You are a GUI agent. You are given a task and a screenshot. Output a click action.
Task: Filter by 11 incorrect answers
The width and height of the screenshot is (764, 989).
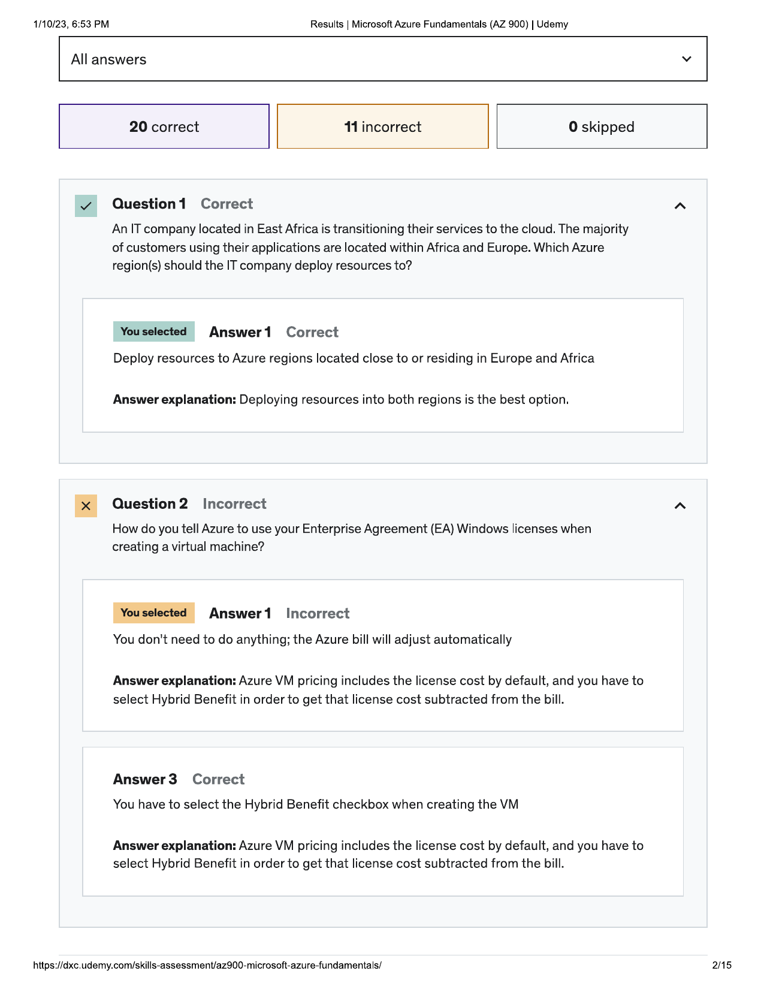pos(383,126)
